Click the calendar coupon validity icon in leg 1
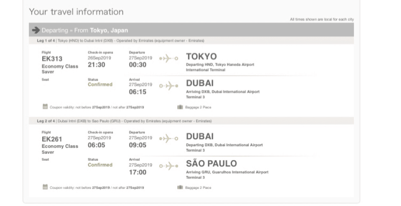The width and height of the screenshot is (401, 206). (x=45, y=107)
